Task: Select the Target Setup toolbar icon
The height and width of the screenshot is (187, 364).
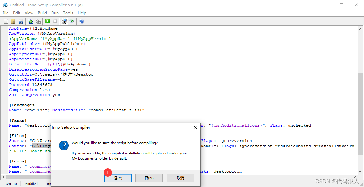Action: tap(64, 21)
